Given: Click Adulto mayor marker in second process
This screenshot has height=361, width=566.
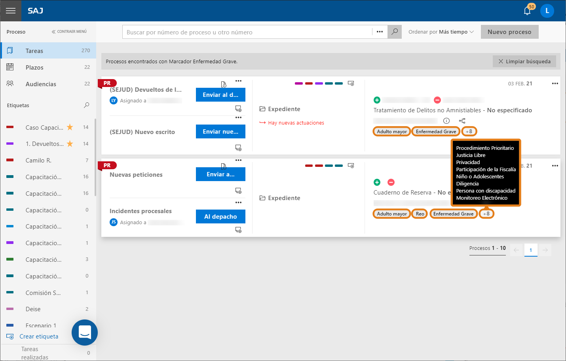Looking at the screenshot, I should [x=392, y=214].
